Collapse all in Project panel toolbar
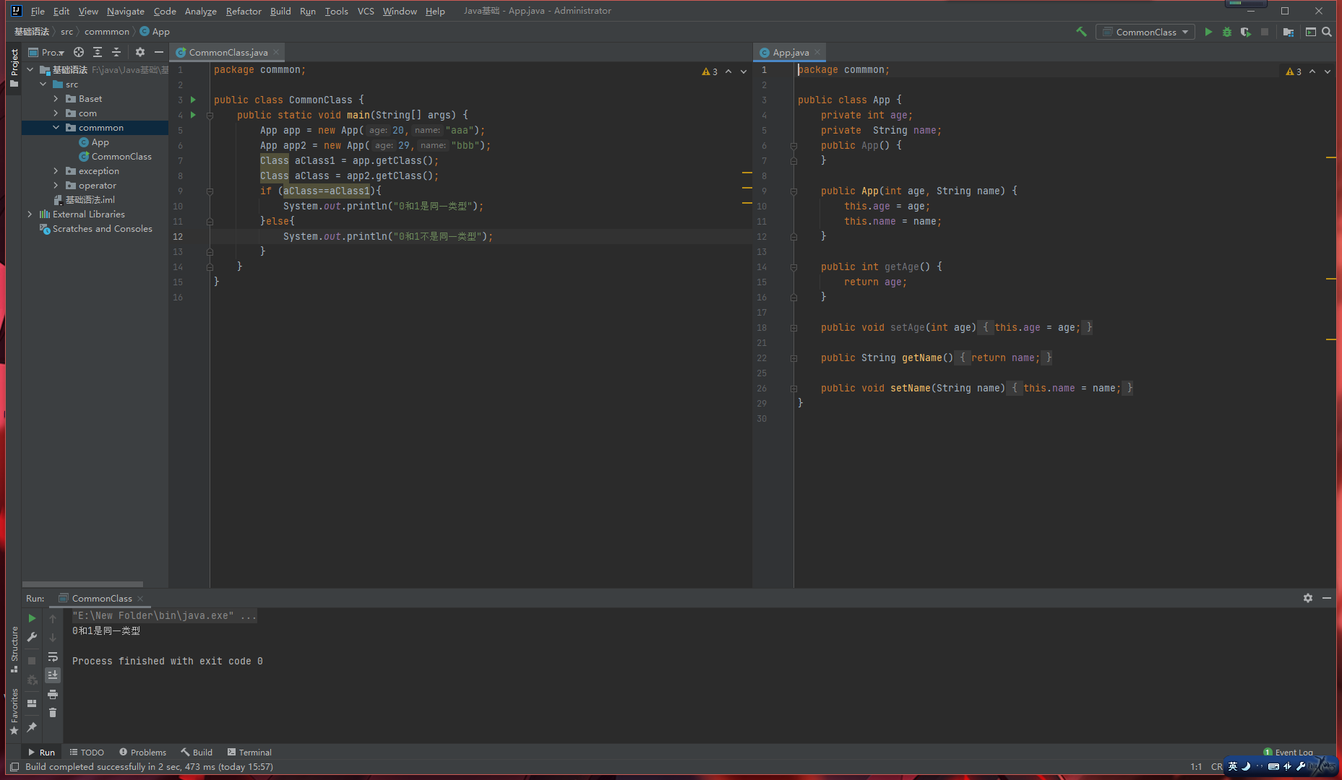 pyautogui.click(x=116, y=52)
